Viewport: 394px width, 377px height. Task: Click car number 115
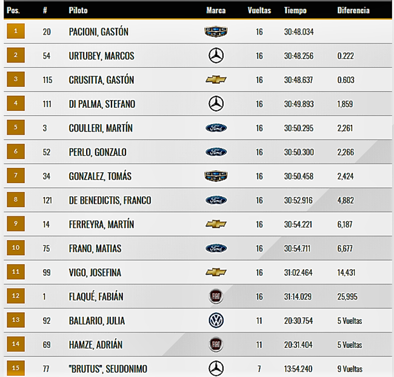[47, 80]
